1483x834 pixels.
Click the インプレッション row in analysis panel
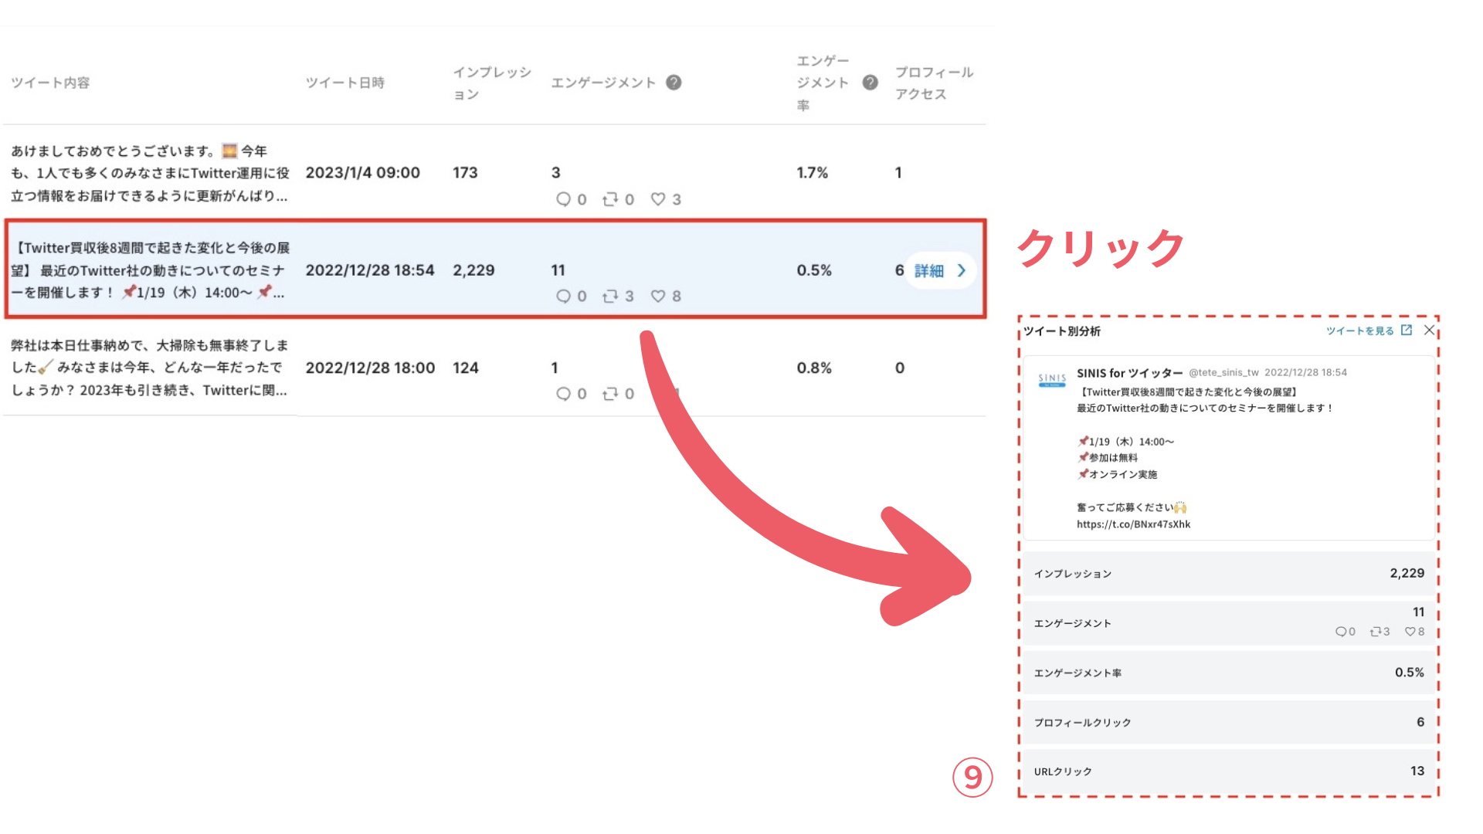tap(1229, 574)
